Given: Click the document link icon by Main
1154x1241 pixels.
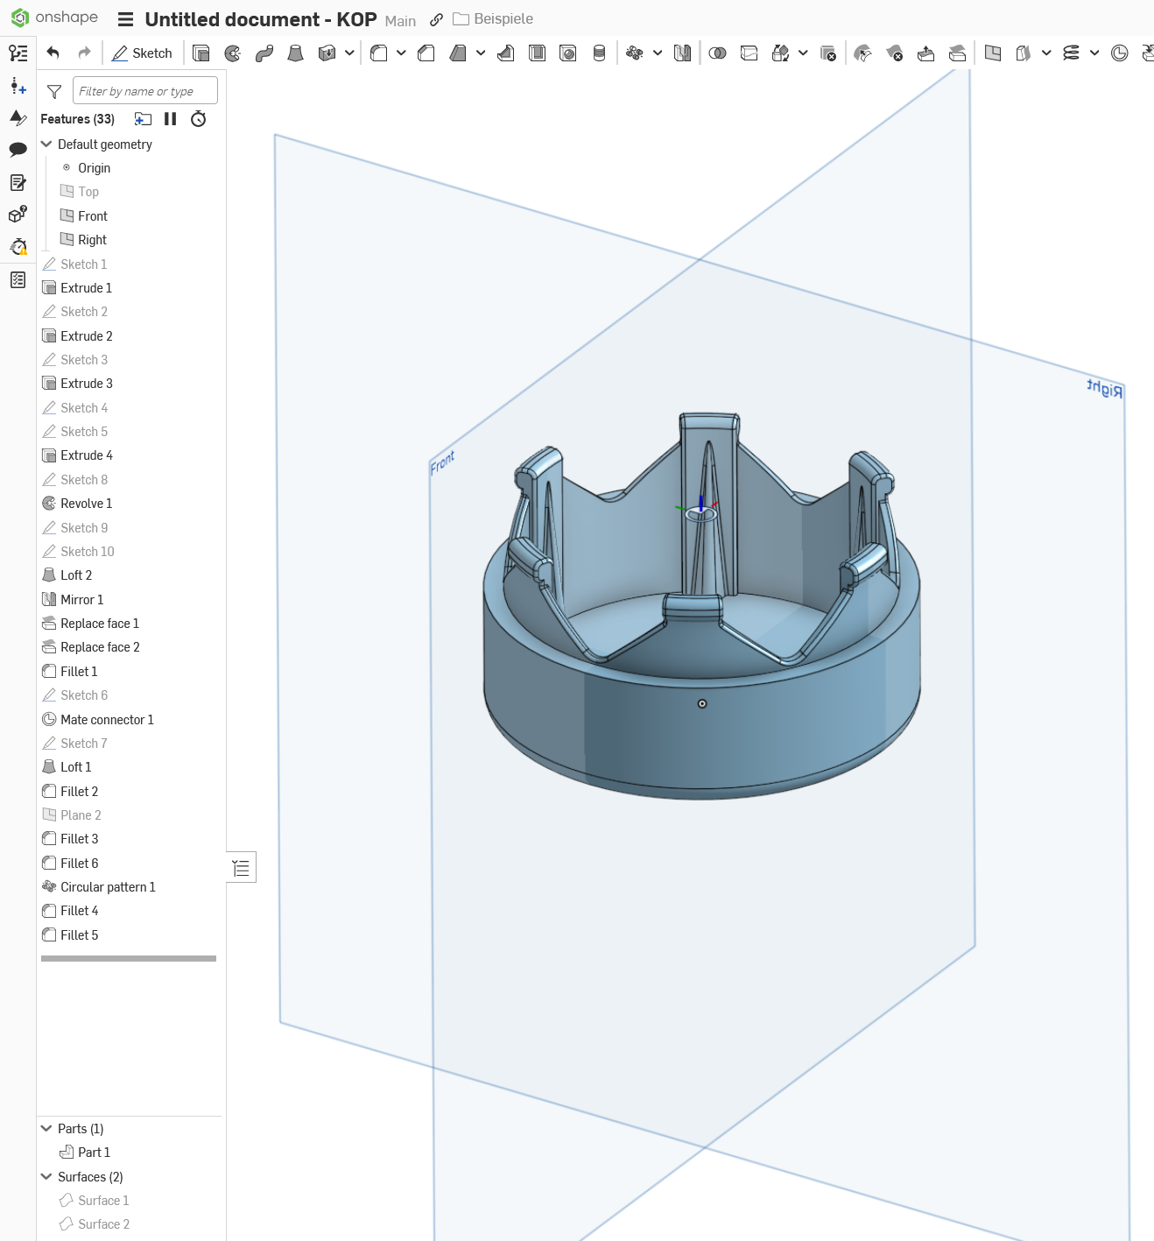Looking at the screenshot, I should pos(436,19).
